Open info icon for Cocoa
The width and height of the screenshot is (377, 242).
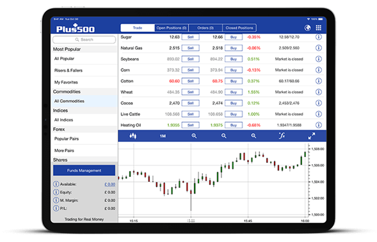click(319, 103)
